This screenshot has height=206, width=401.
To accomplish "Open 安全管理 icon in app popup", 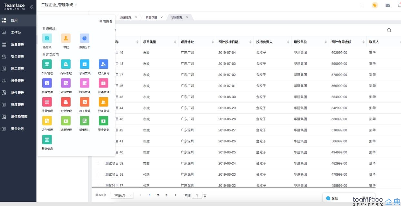I will click(x=66, y=102).
